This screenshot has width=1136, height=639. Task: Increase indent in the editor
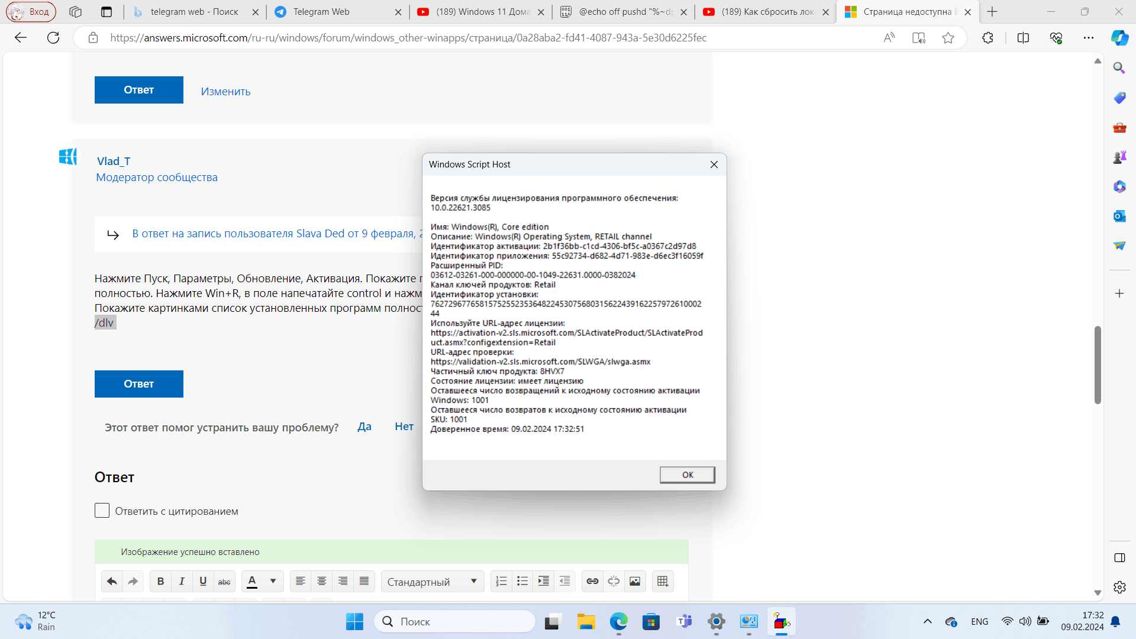tap(544, 582)
